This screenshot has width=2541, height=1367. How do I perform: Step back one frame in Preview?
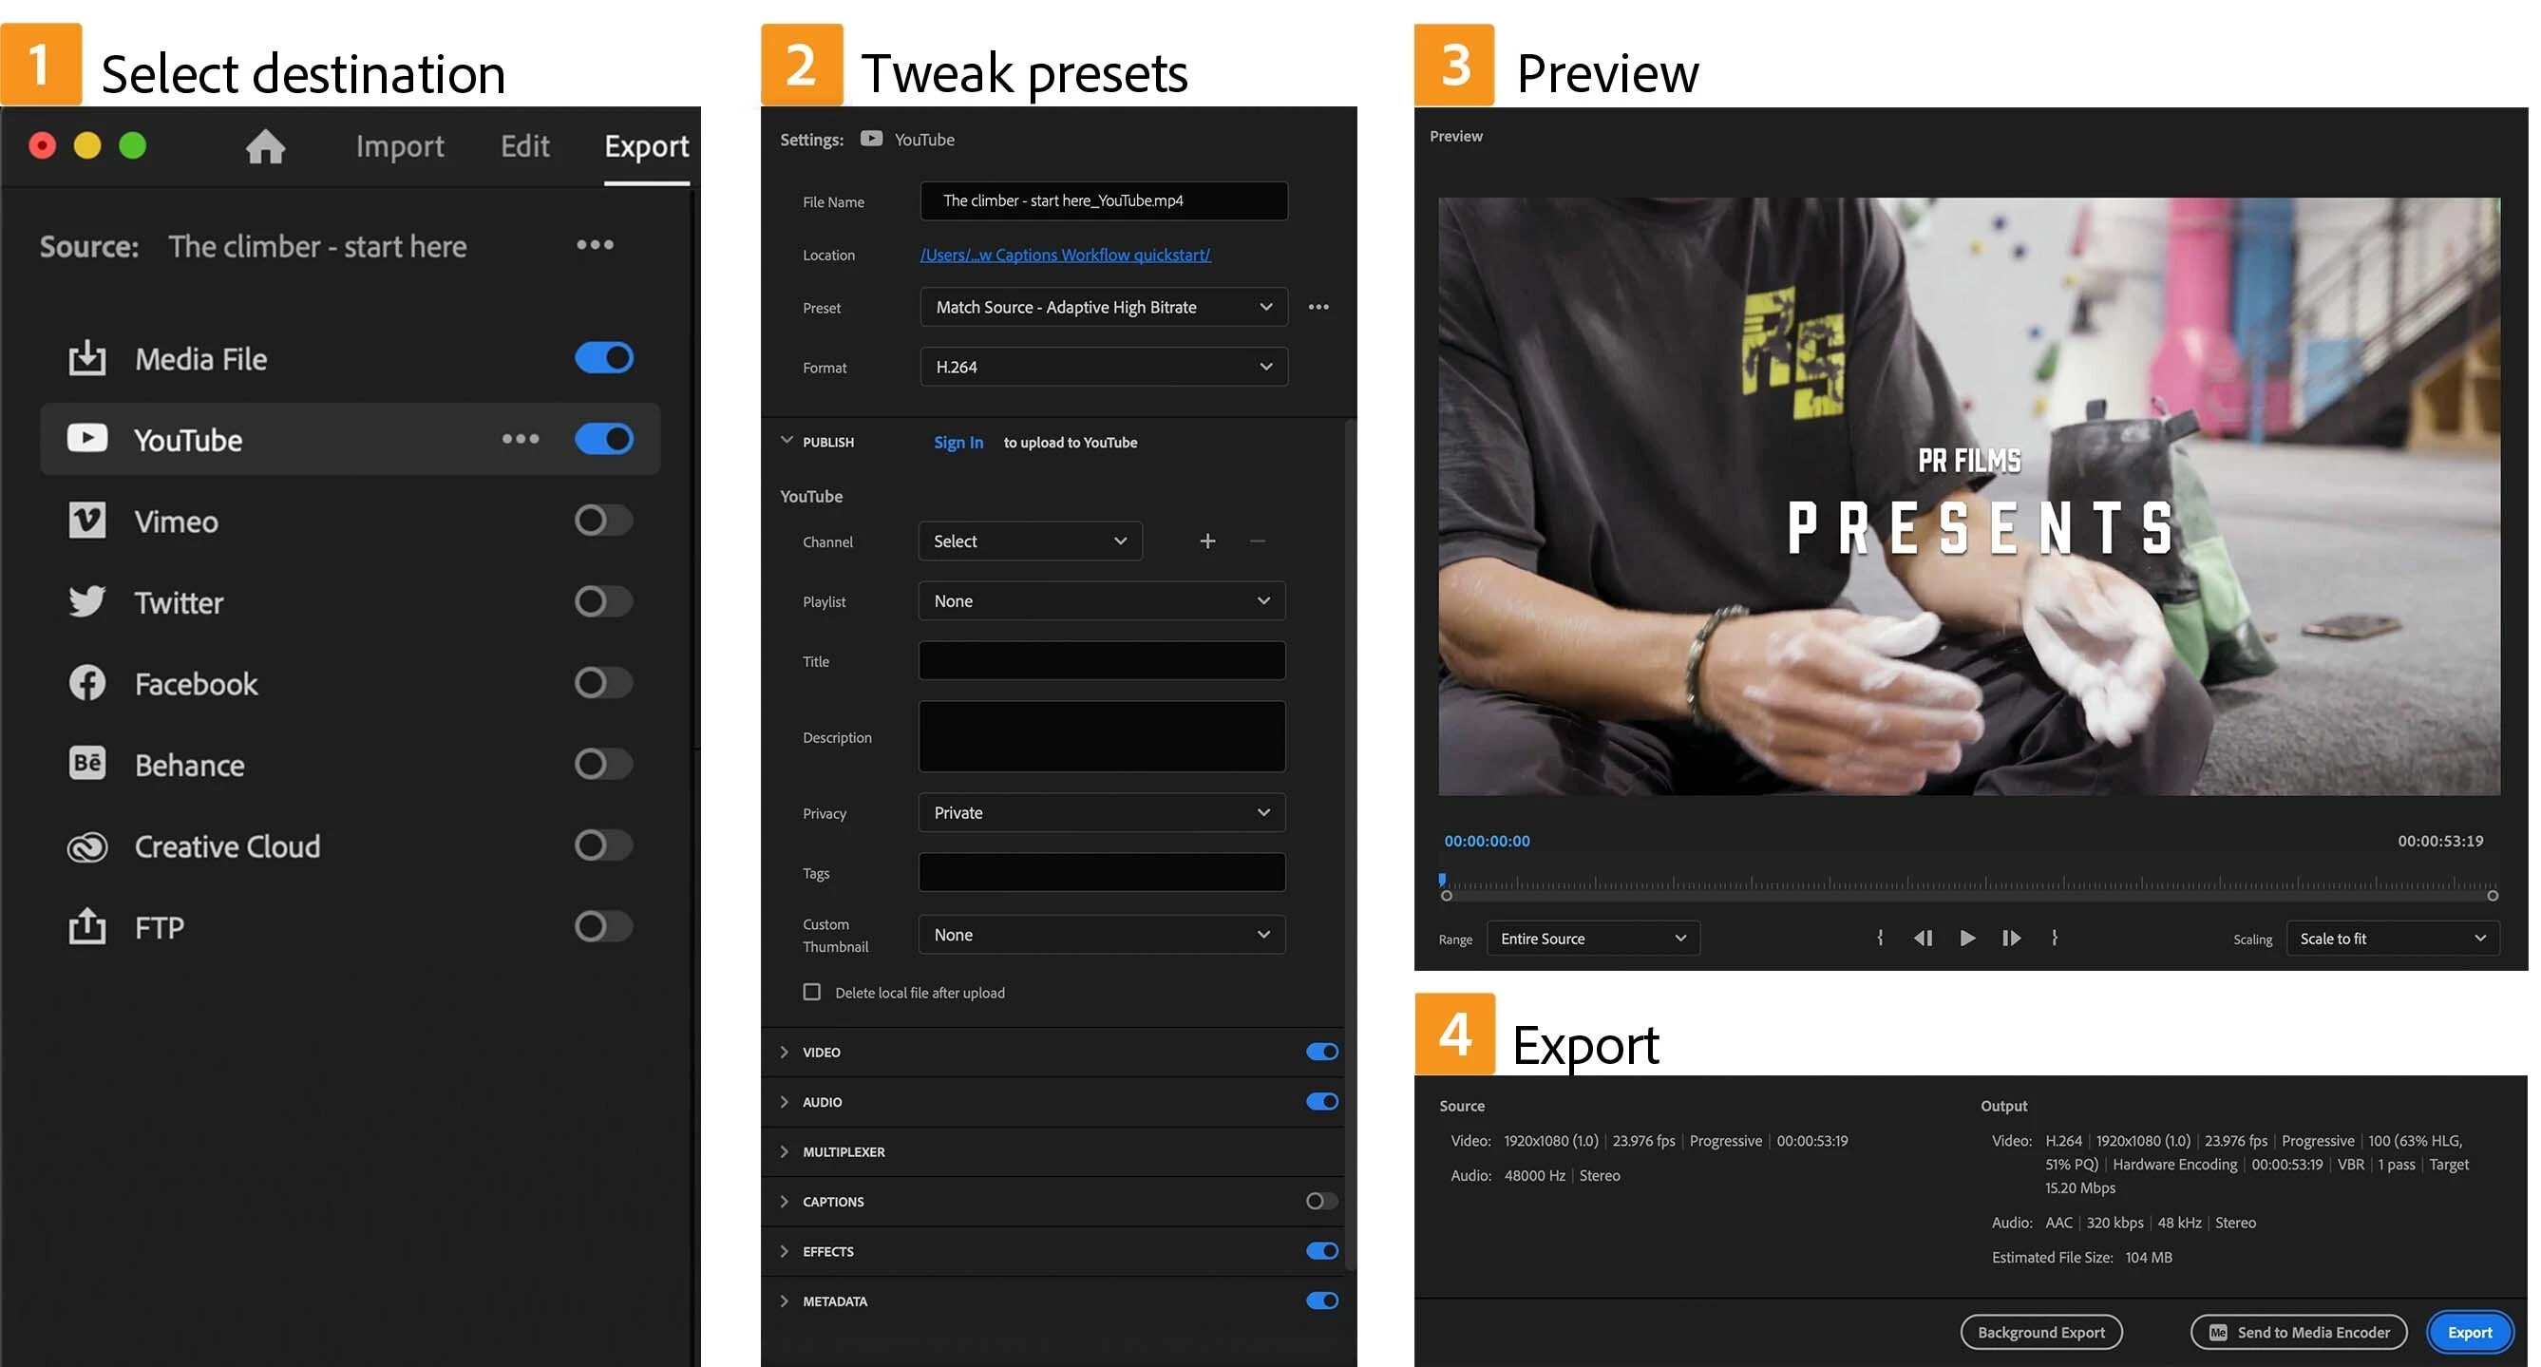click(x=1923, y=938)
